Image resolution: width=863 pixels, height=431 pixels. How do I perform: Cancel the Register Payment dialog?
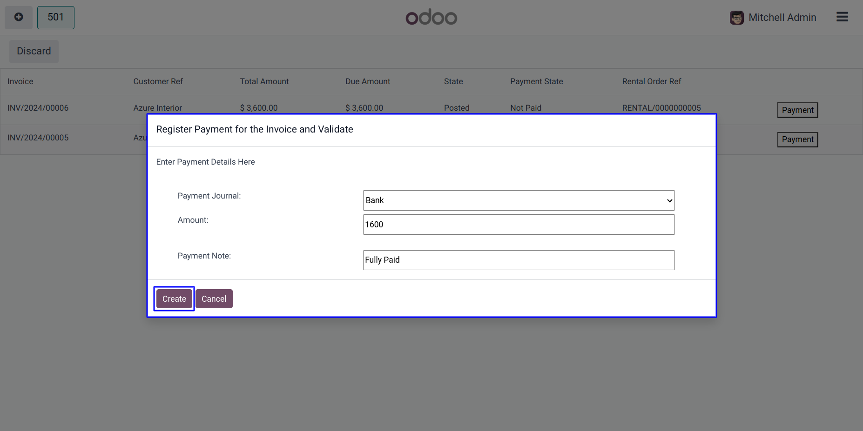(x=214, y=299)
